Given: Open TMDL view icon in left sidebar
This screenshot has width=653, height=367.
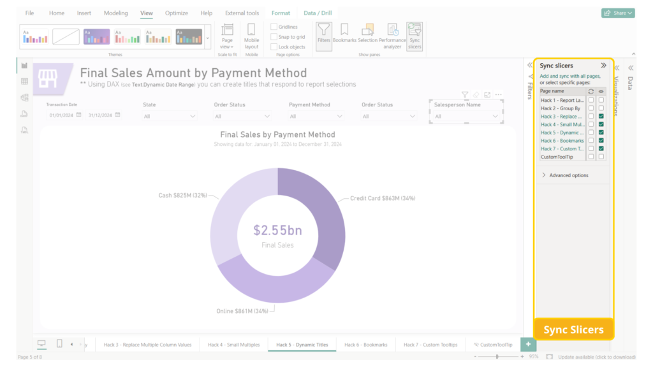Looking at the screenshot, I should click(25, 130).
